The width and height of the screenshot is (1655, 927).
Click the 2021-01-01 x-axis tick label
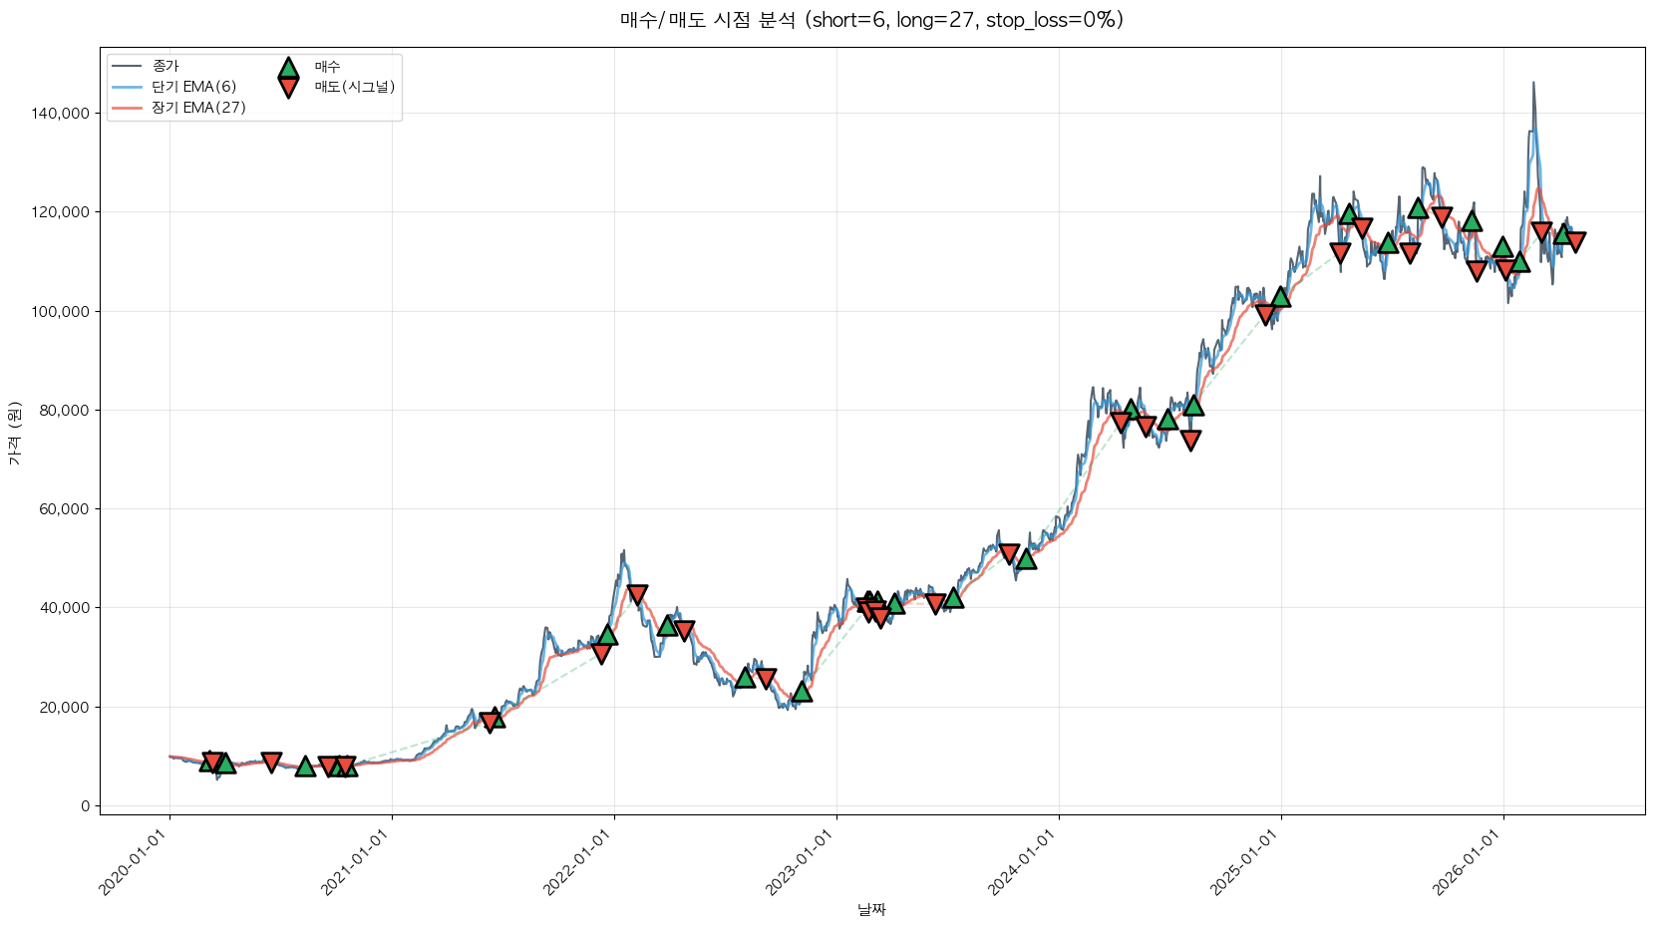(x=355, y=864)
